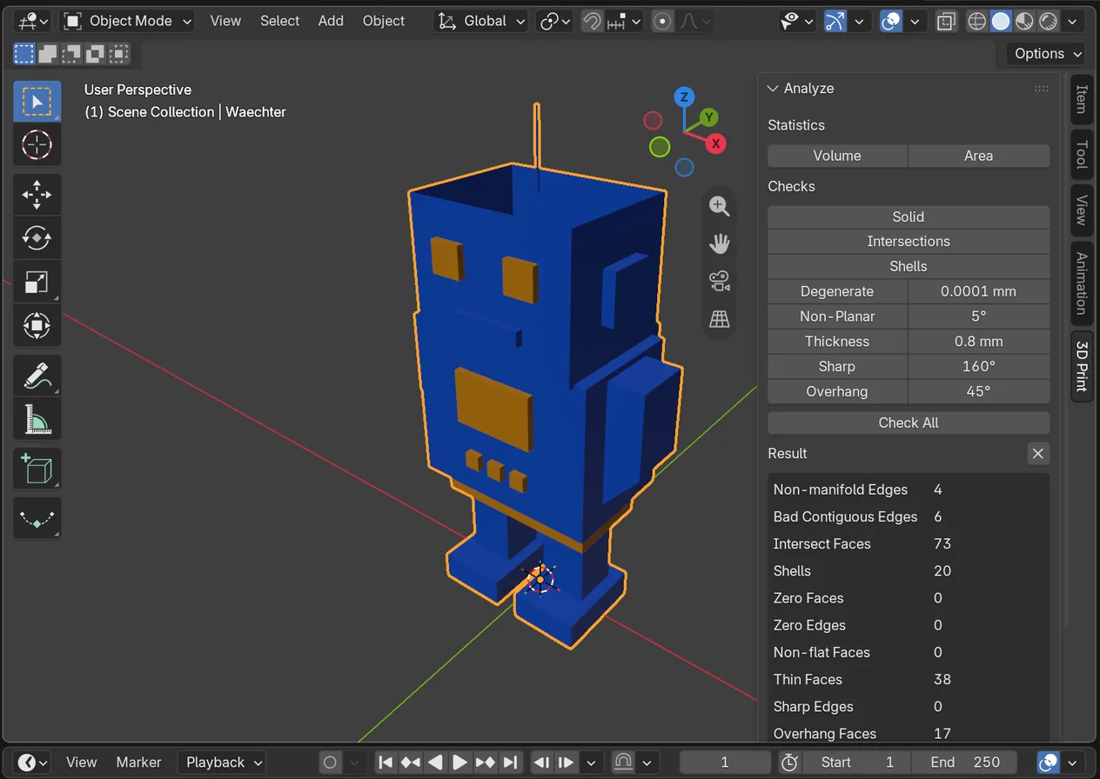The width and height of the screenshot is (1100, 779).
Task: Select the Measure tool
Action: 37,419
